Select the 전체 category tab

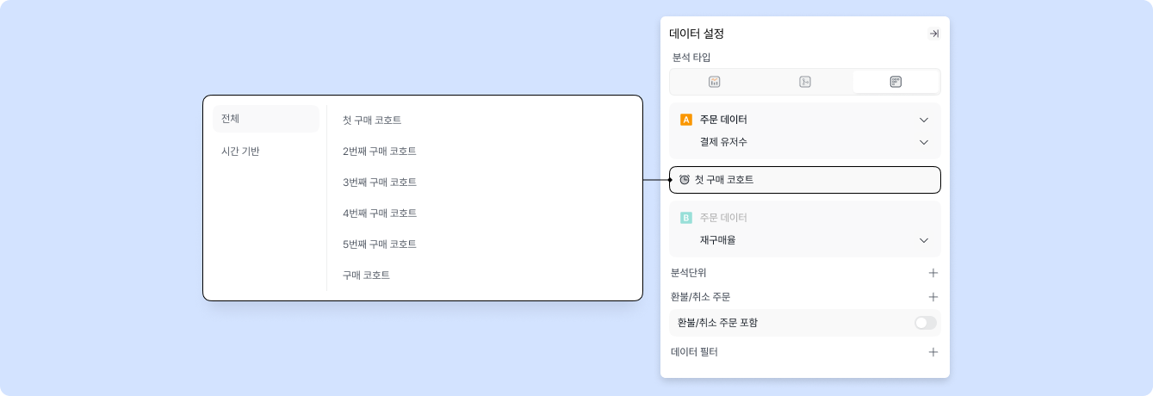point(265,119)
